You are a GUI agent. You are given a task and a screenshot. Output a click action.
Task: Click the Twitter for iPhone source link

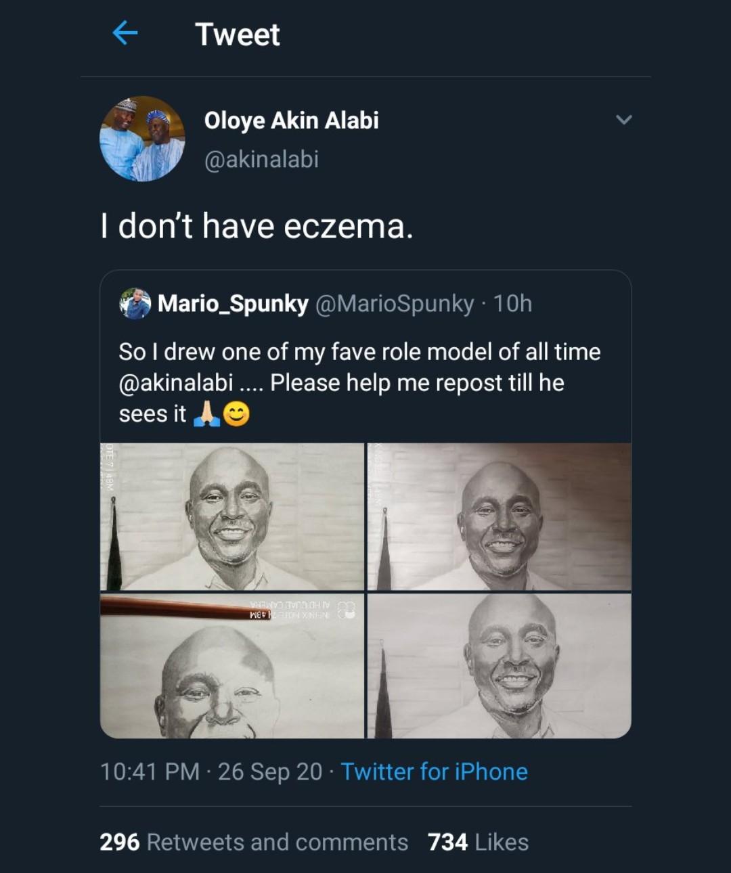(x=434, y=771)
